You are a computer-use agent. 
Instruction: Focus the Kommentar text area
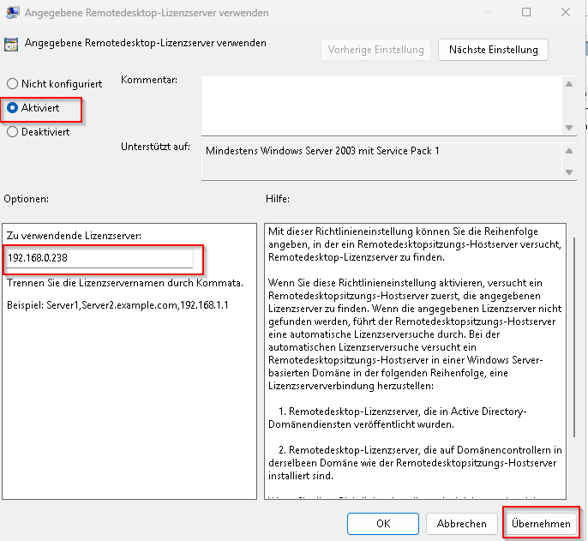point(381,104)
